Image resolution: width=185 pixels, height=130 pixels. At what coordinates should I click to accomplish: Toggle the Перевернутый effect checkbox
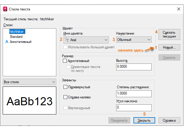(65, 87)
